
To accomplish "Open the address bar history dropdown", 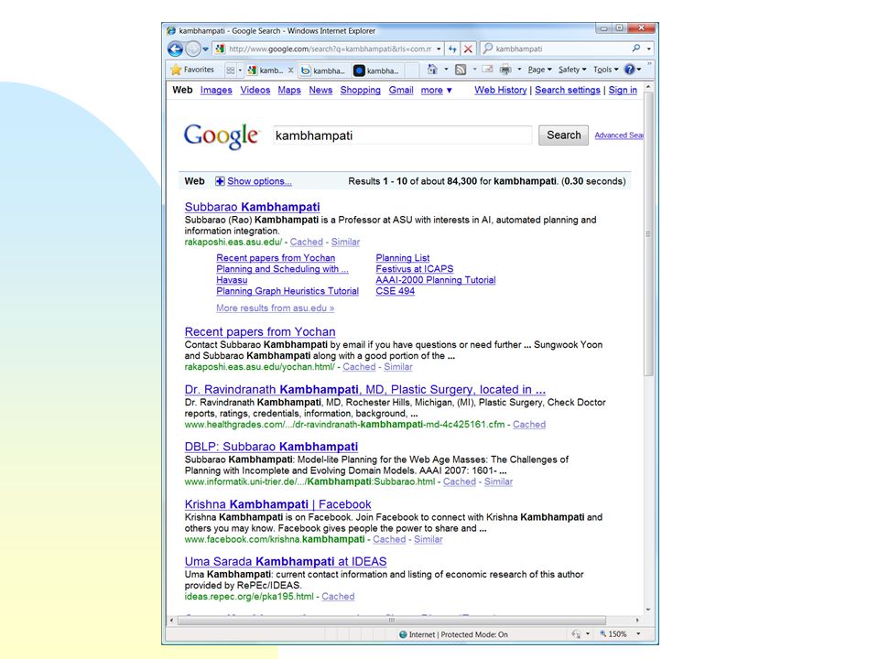I will (439, 49).
